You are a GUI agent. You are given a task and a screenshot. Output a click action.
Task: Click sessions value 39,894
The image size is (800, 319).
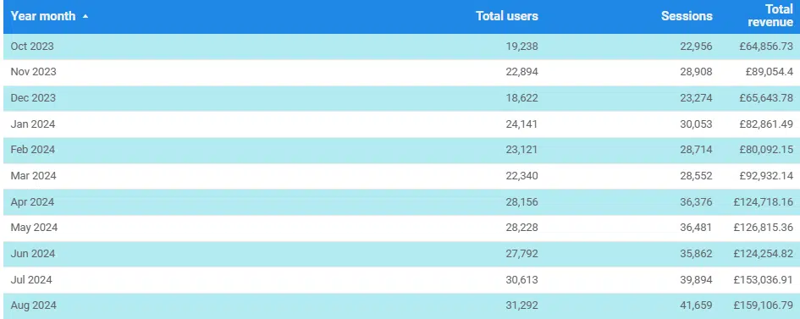pos(696,280)
